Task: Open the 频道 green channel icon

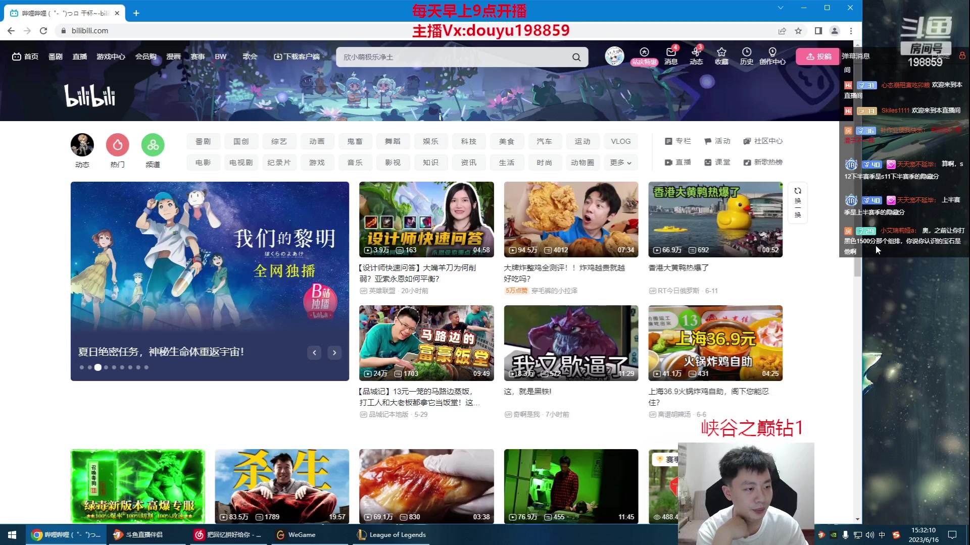Action: tap(153, 145)
